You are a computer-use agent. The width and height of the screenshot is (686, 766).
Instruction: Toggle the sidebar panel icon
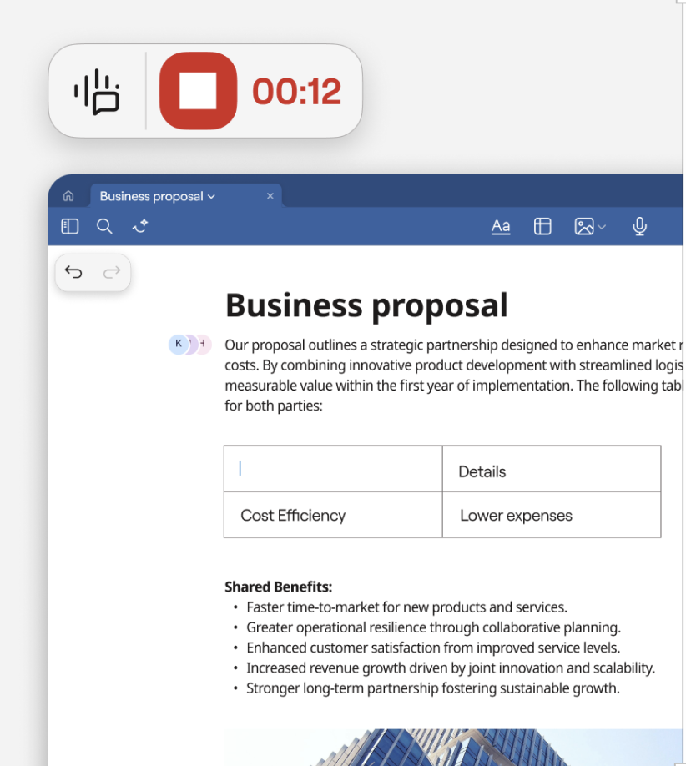pyautogui.click(x=70, y=226)
